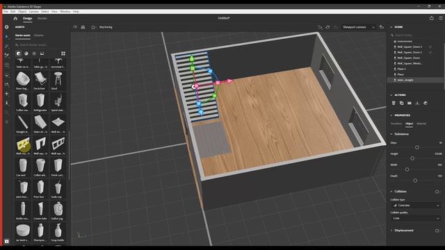Open the Libraries tab in Assets

[x=39, y=35]
